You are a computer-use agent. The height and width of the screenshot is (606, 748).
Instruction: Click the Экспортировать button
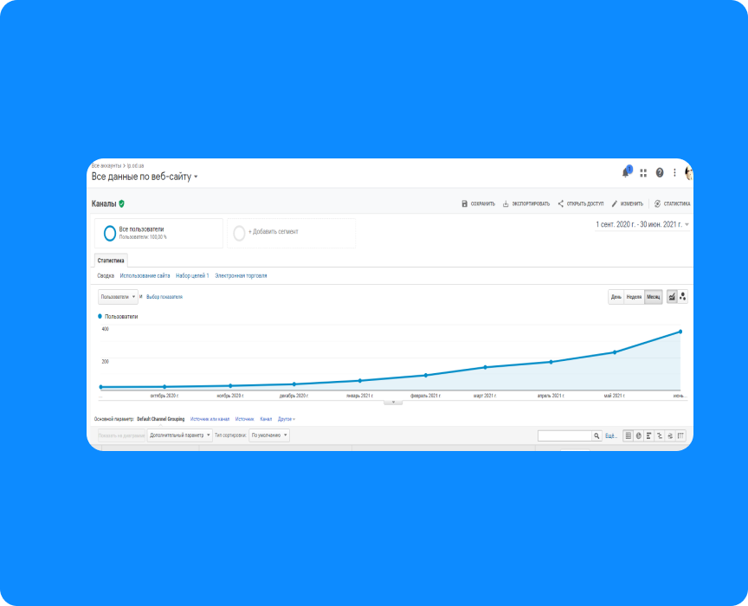(526, 204)
